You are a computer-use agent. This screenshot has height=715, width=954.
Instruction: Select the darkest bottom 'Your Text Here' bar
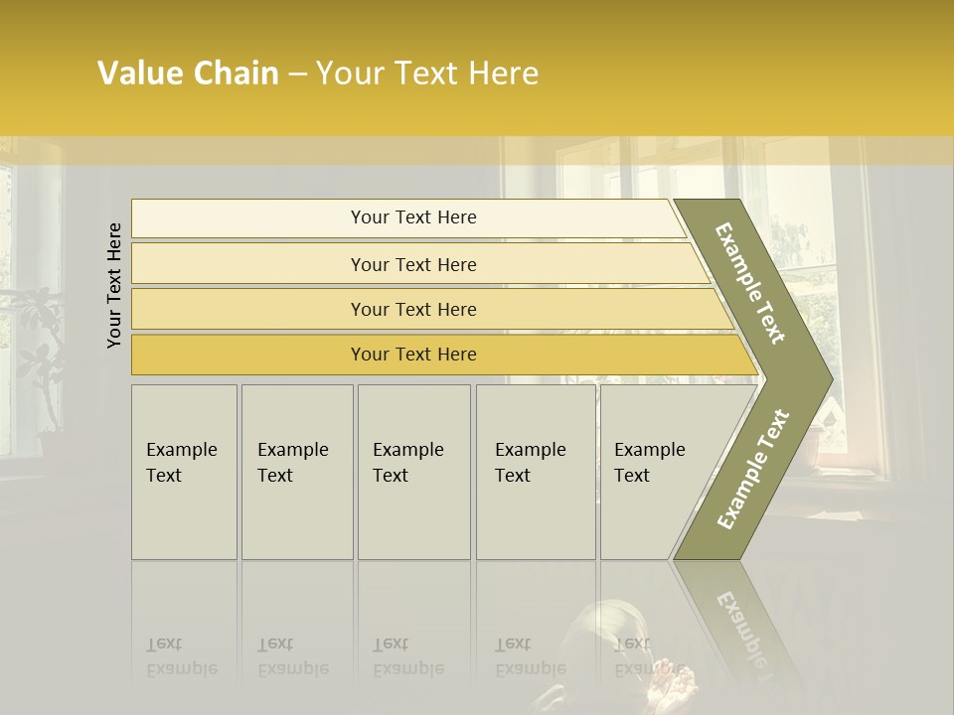413,355
